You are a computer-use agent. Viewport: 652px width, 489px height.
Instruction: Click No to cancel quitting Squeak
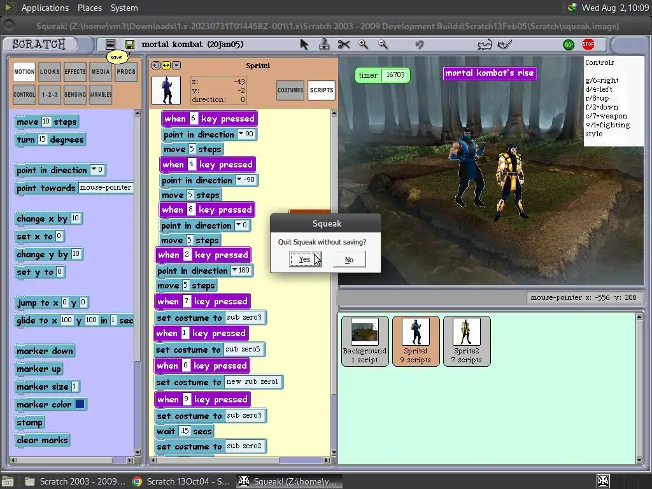click(x=350, y=260)
